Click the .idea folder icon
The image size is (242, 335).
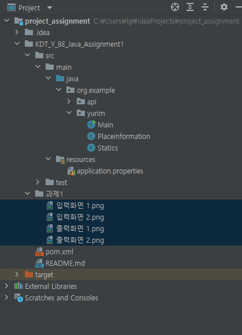click(x=29, y=32)
